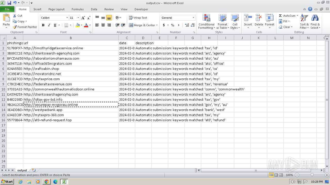Click the Insert cells icon

[x=248, y=18]
